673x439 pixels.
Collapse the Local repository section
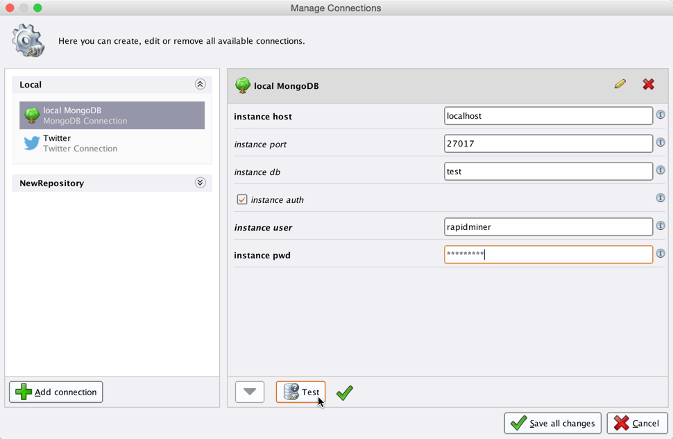click(x=200, y=85)
